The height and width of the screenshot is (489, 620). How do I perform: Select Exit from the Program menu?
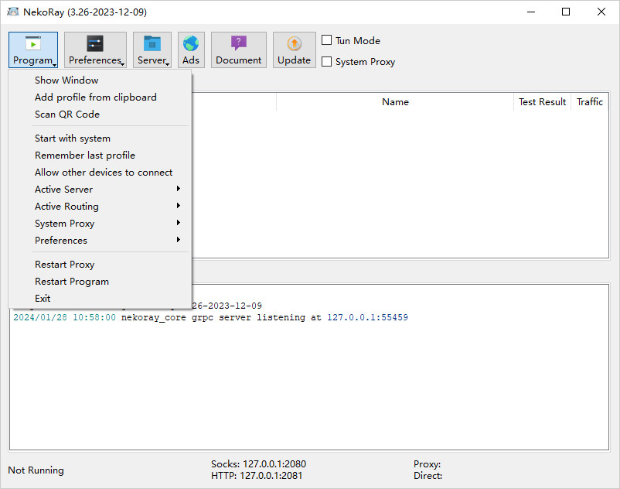click(100, 299)
